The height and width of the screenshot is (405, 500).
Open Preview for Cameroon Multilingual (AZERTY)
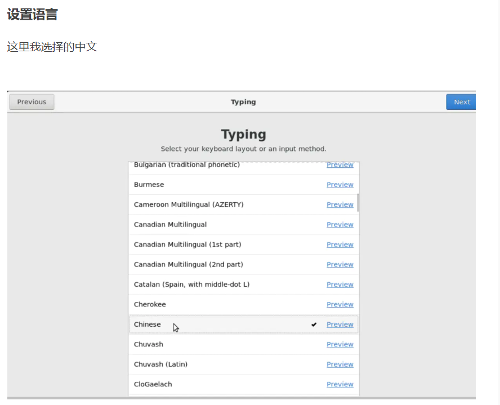pos(340,204)
